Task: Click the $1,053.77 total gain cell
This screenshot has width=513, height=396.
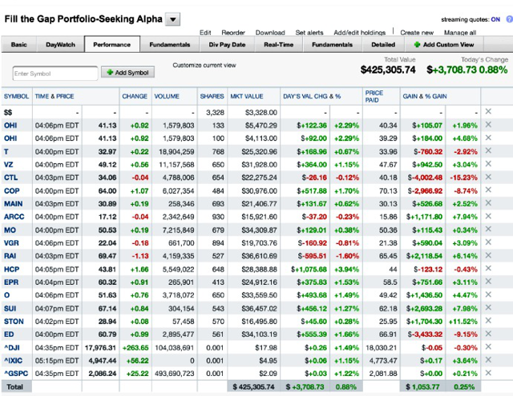Action: [422, 387]
